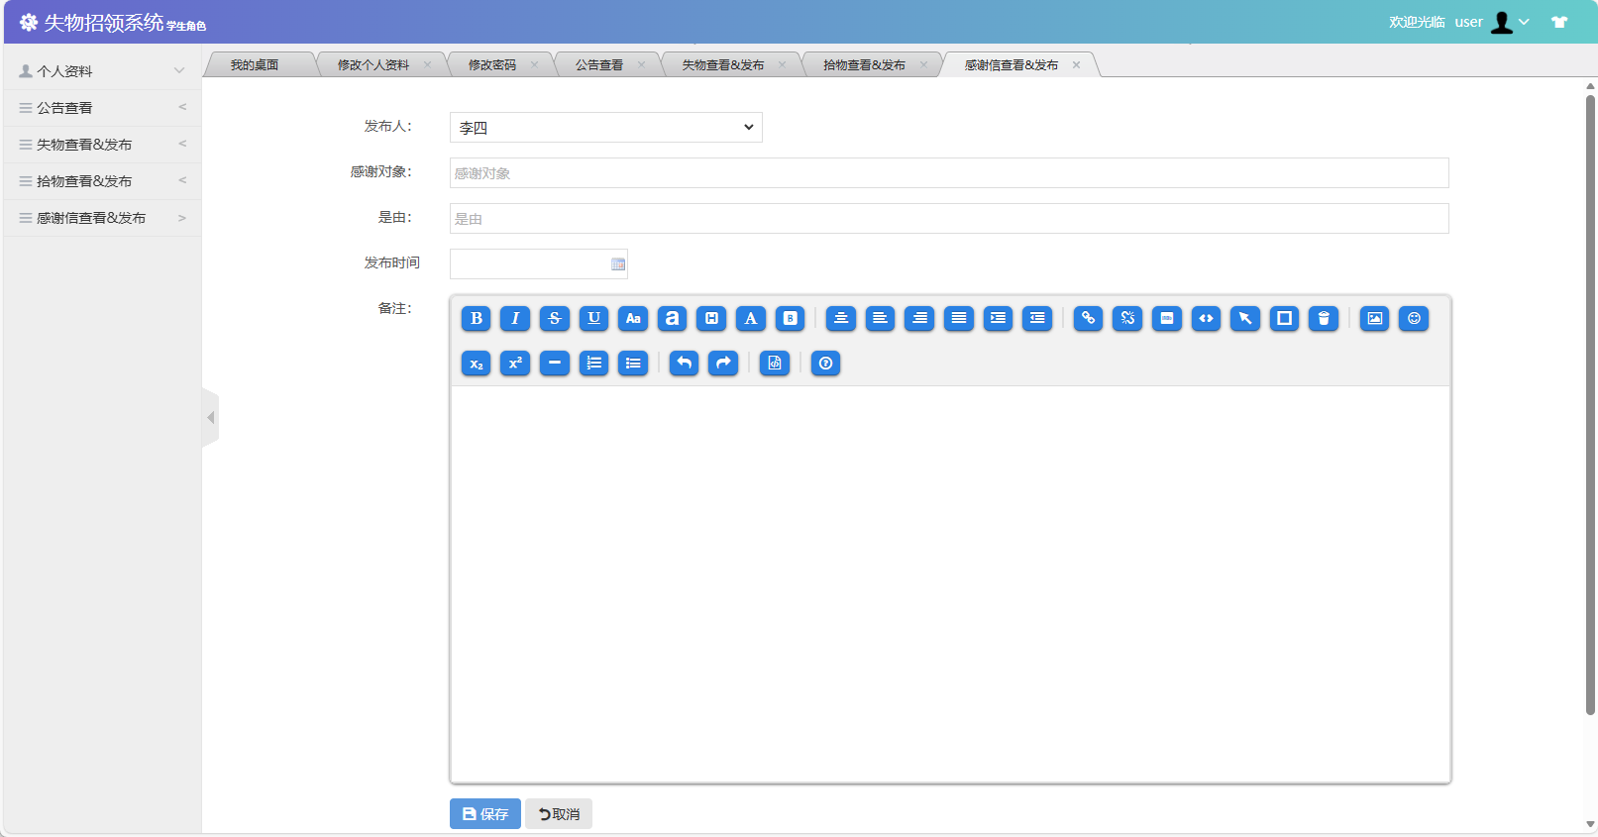Collapse the left sidebar with the arrow handle
Image resolution: width=1598 pixels, height=837 pixels.
pos(210,418)
